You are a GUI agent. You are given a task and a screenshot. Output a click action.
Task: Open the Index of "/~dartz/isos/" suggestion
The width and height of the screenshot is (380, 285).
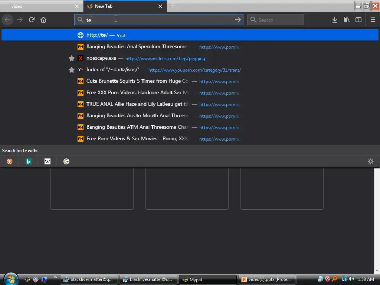point(190,70)
